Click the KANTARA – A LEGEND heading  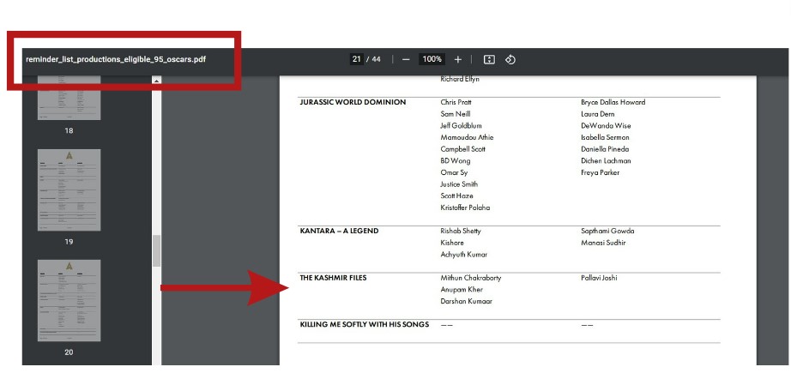coord(339,231)
